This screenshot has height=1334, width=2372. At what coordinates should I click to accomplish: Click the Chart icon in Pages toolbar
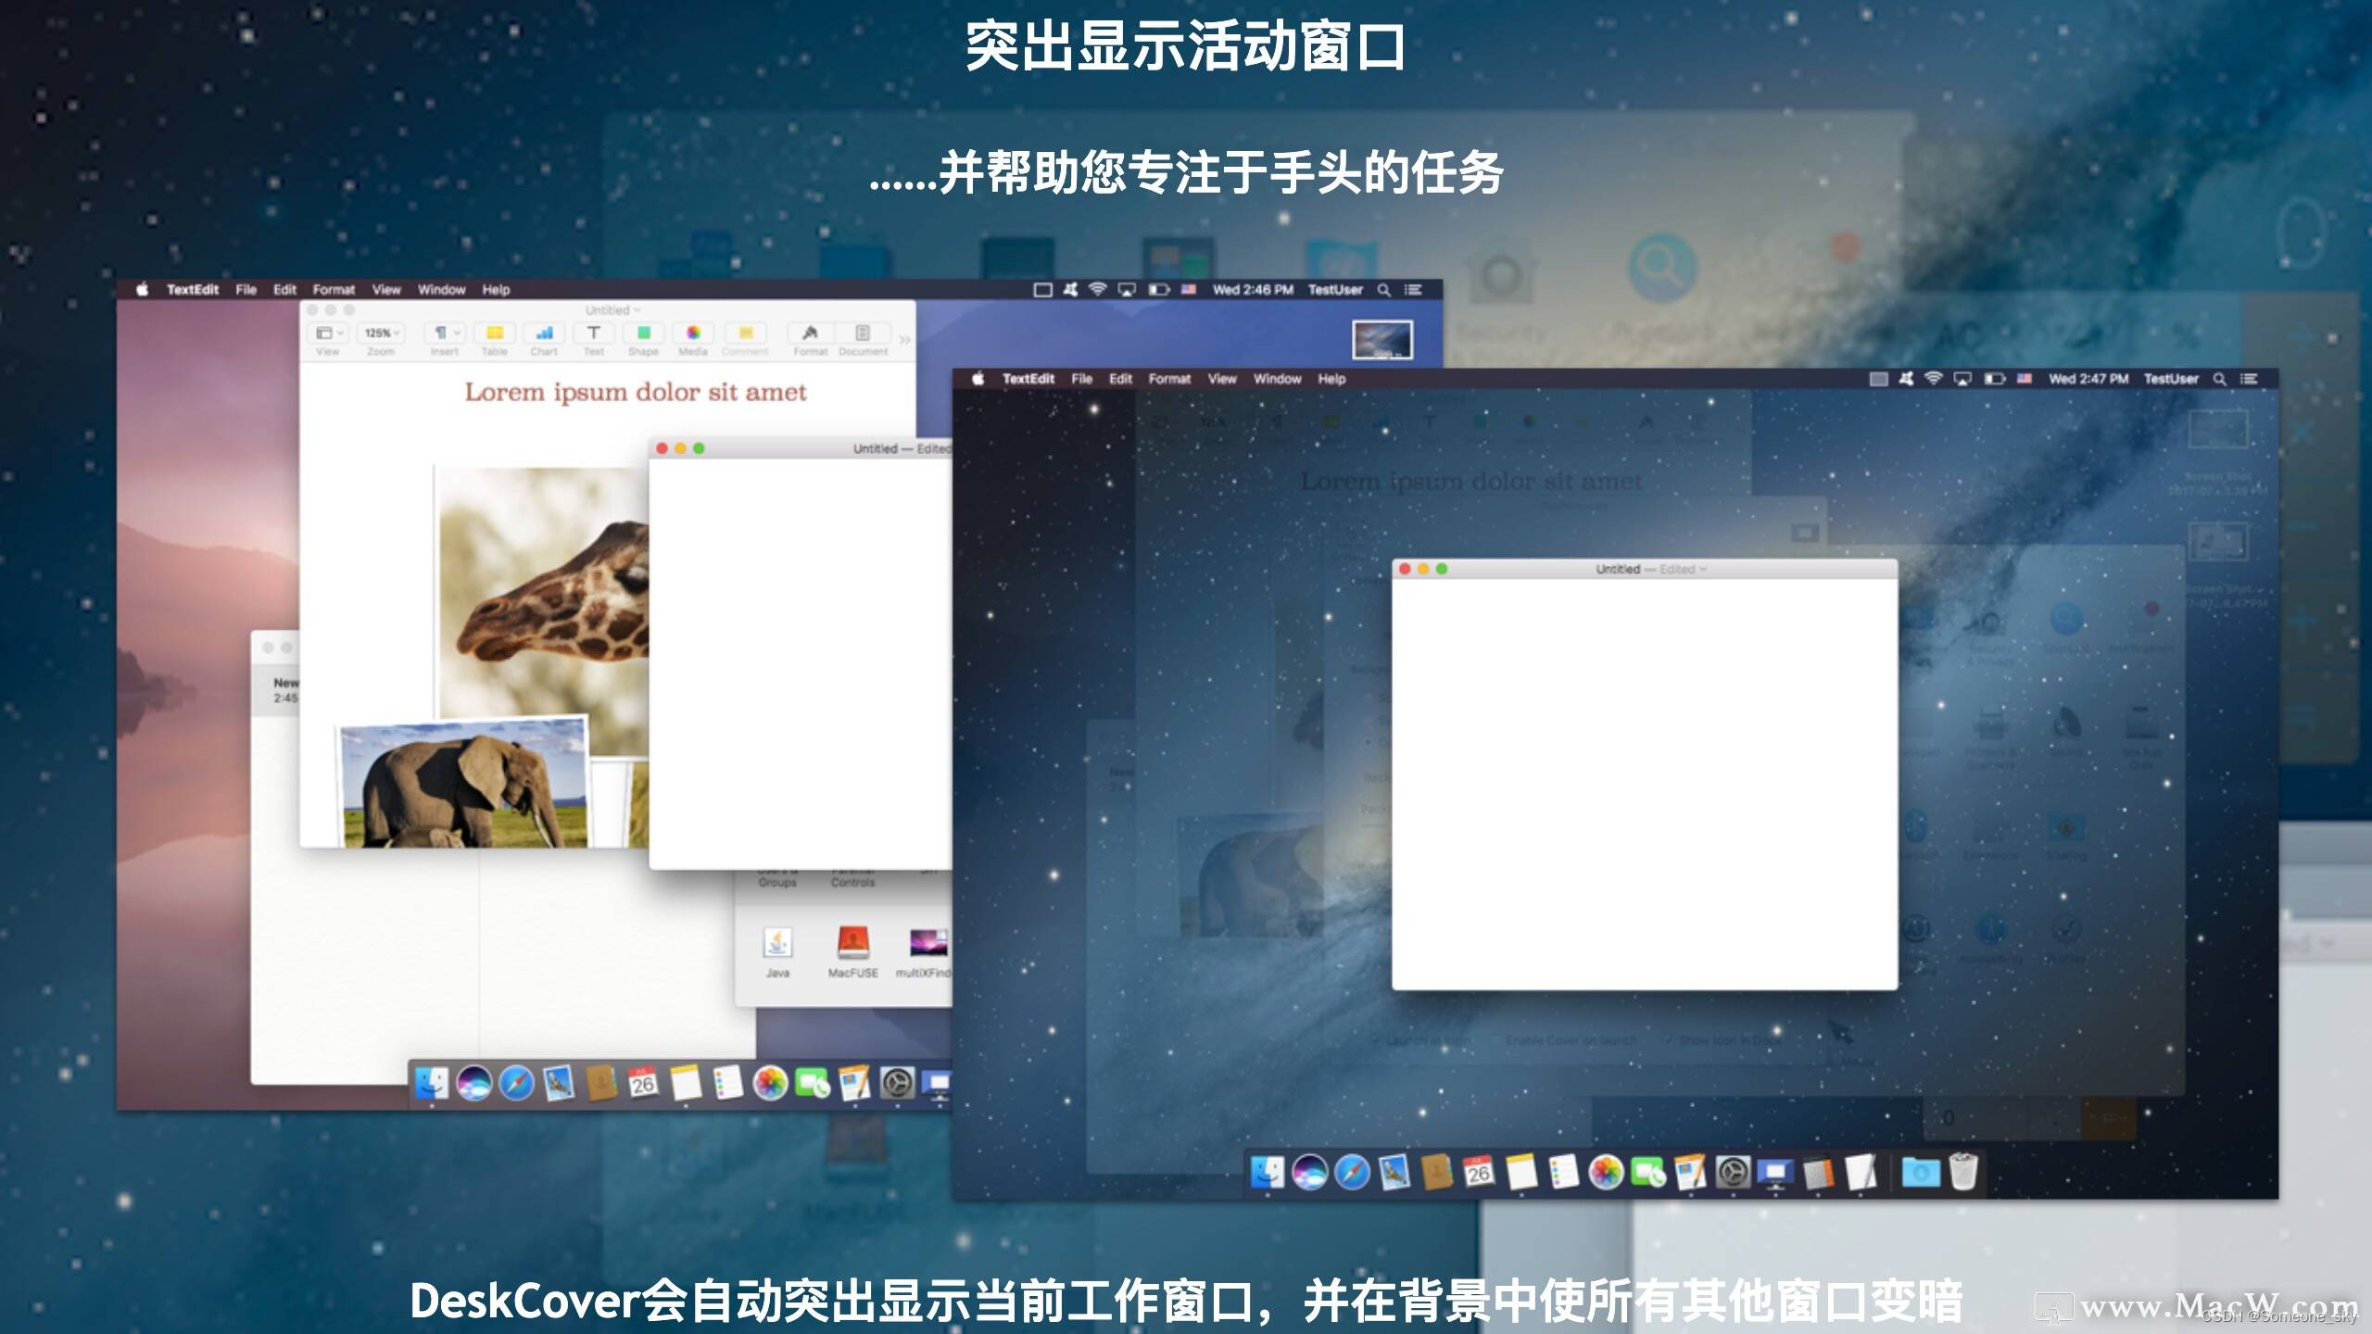[544, 333]
